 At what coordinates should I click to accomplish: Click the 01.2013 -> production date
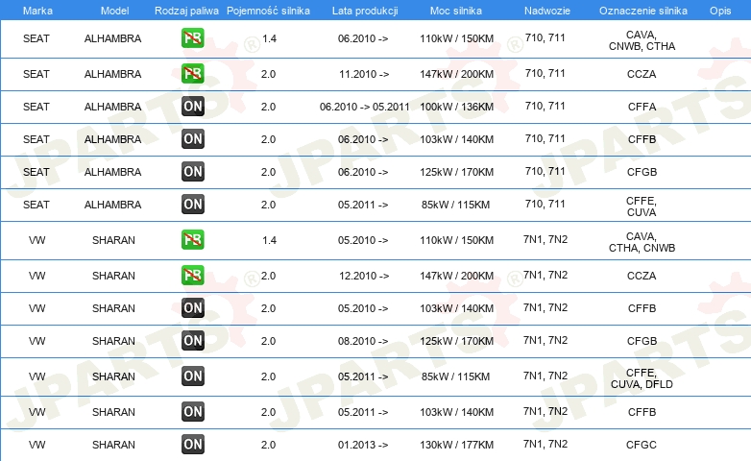363,445
